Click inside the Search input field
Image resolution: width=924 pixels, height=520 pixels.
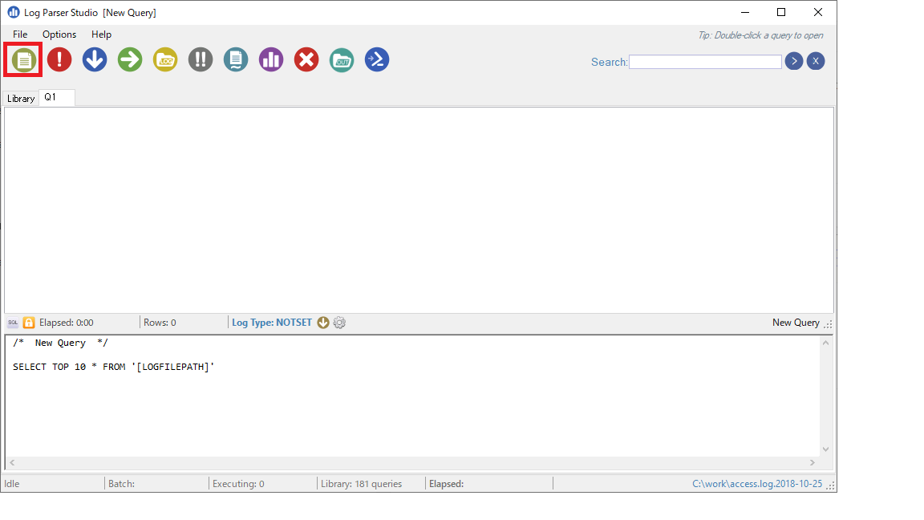[x=704, y=61]
